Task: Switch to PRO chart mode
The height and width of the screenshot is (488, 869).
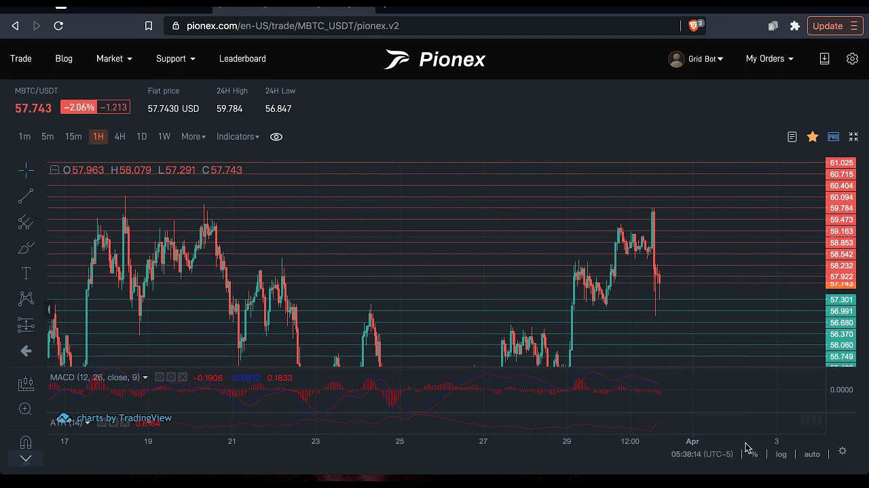Action: click(x=833, y=137)
